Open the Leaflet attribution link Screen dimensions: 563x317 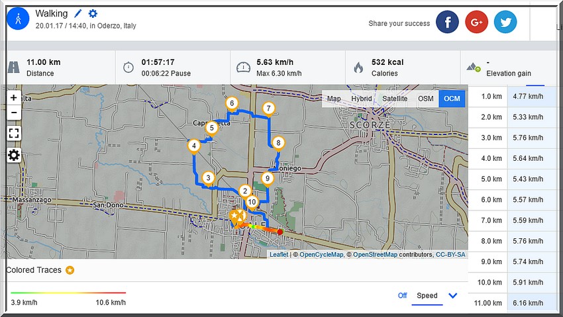tap(279, 255)
